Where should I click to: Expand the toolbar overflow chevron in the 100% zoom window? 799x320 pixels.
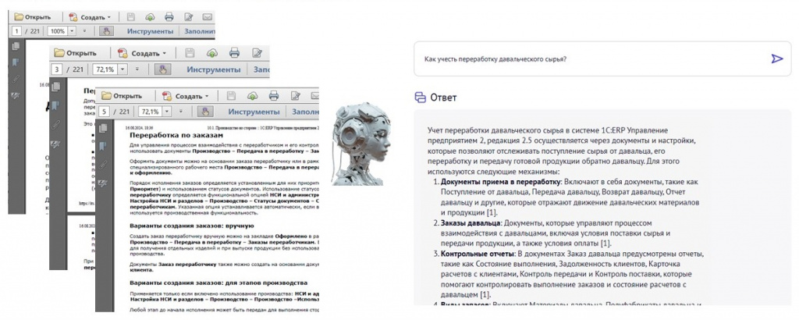pyautogui.click(x=84, y=31)
